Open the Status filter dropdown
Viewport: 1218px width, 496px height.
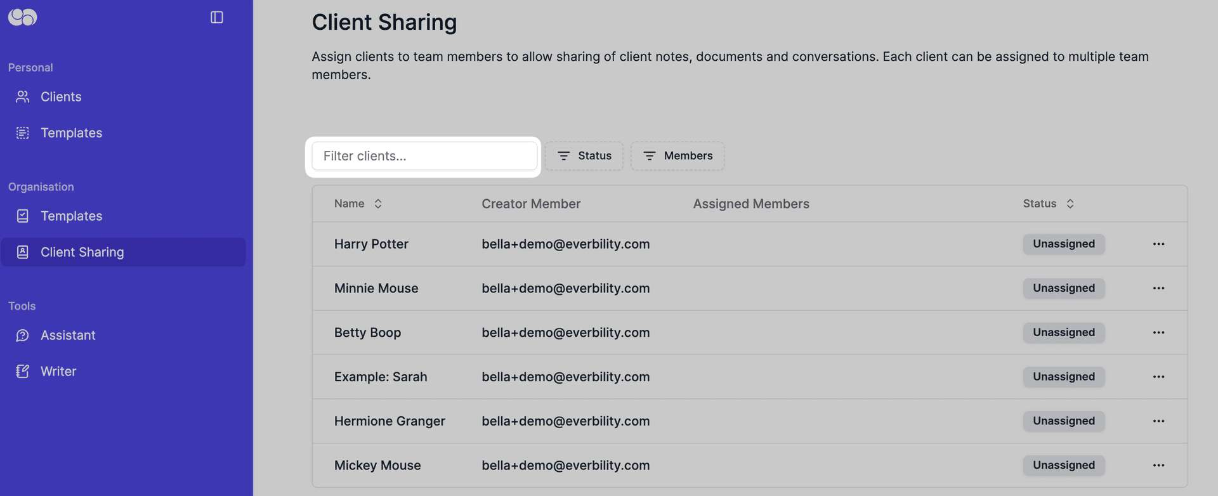[584, 156]
